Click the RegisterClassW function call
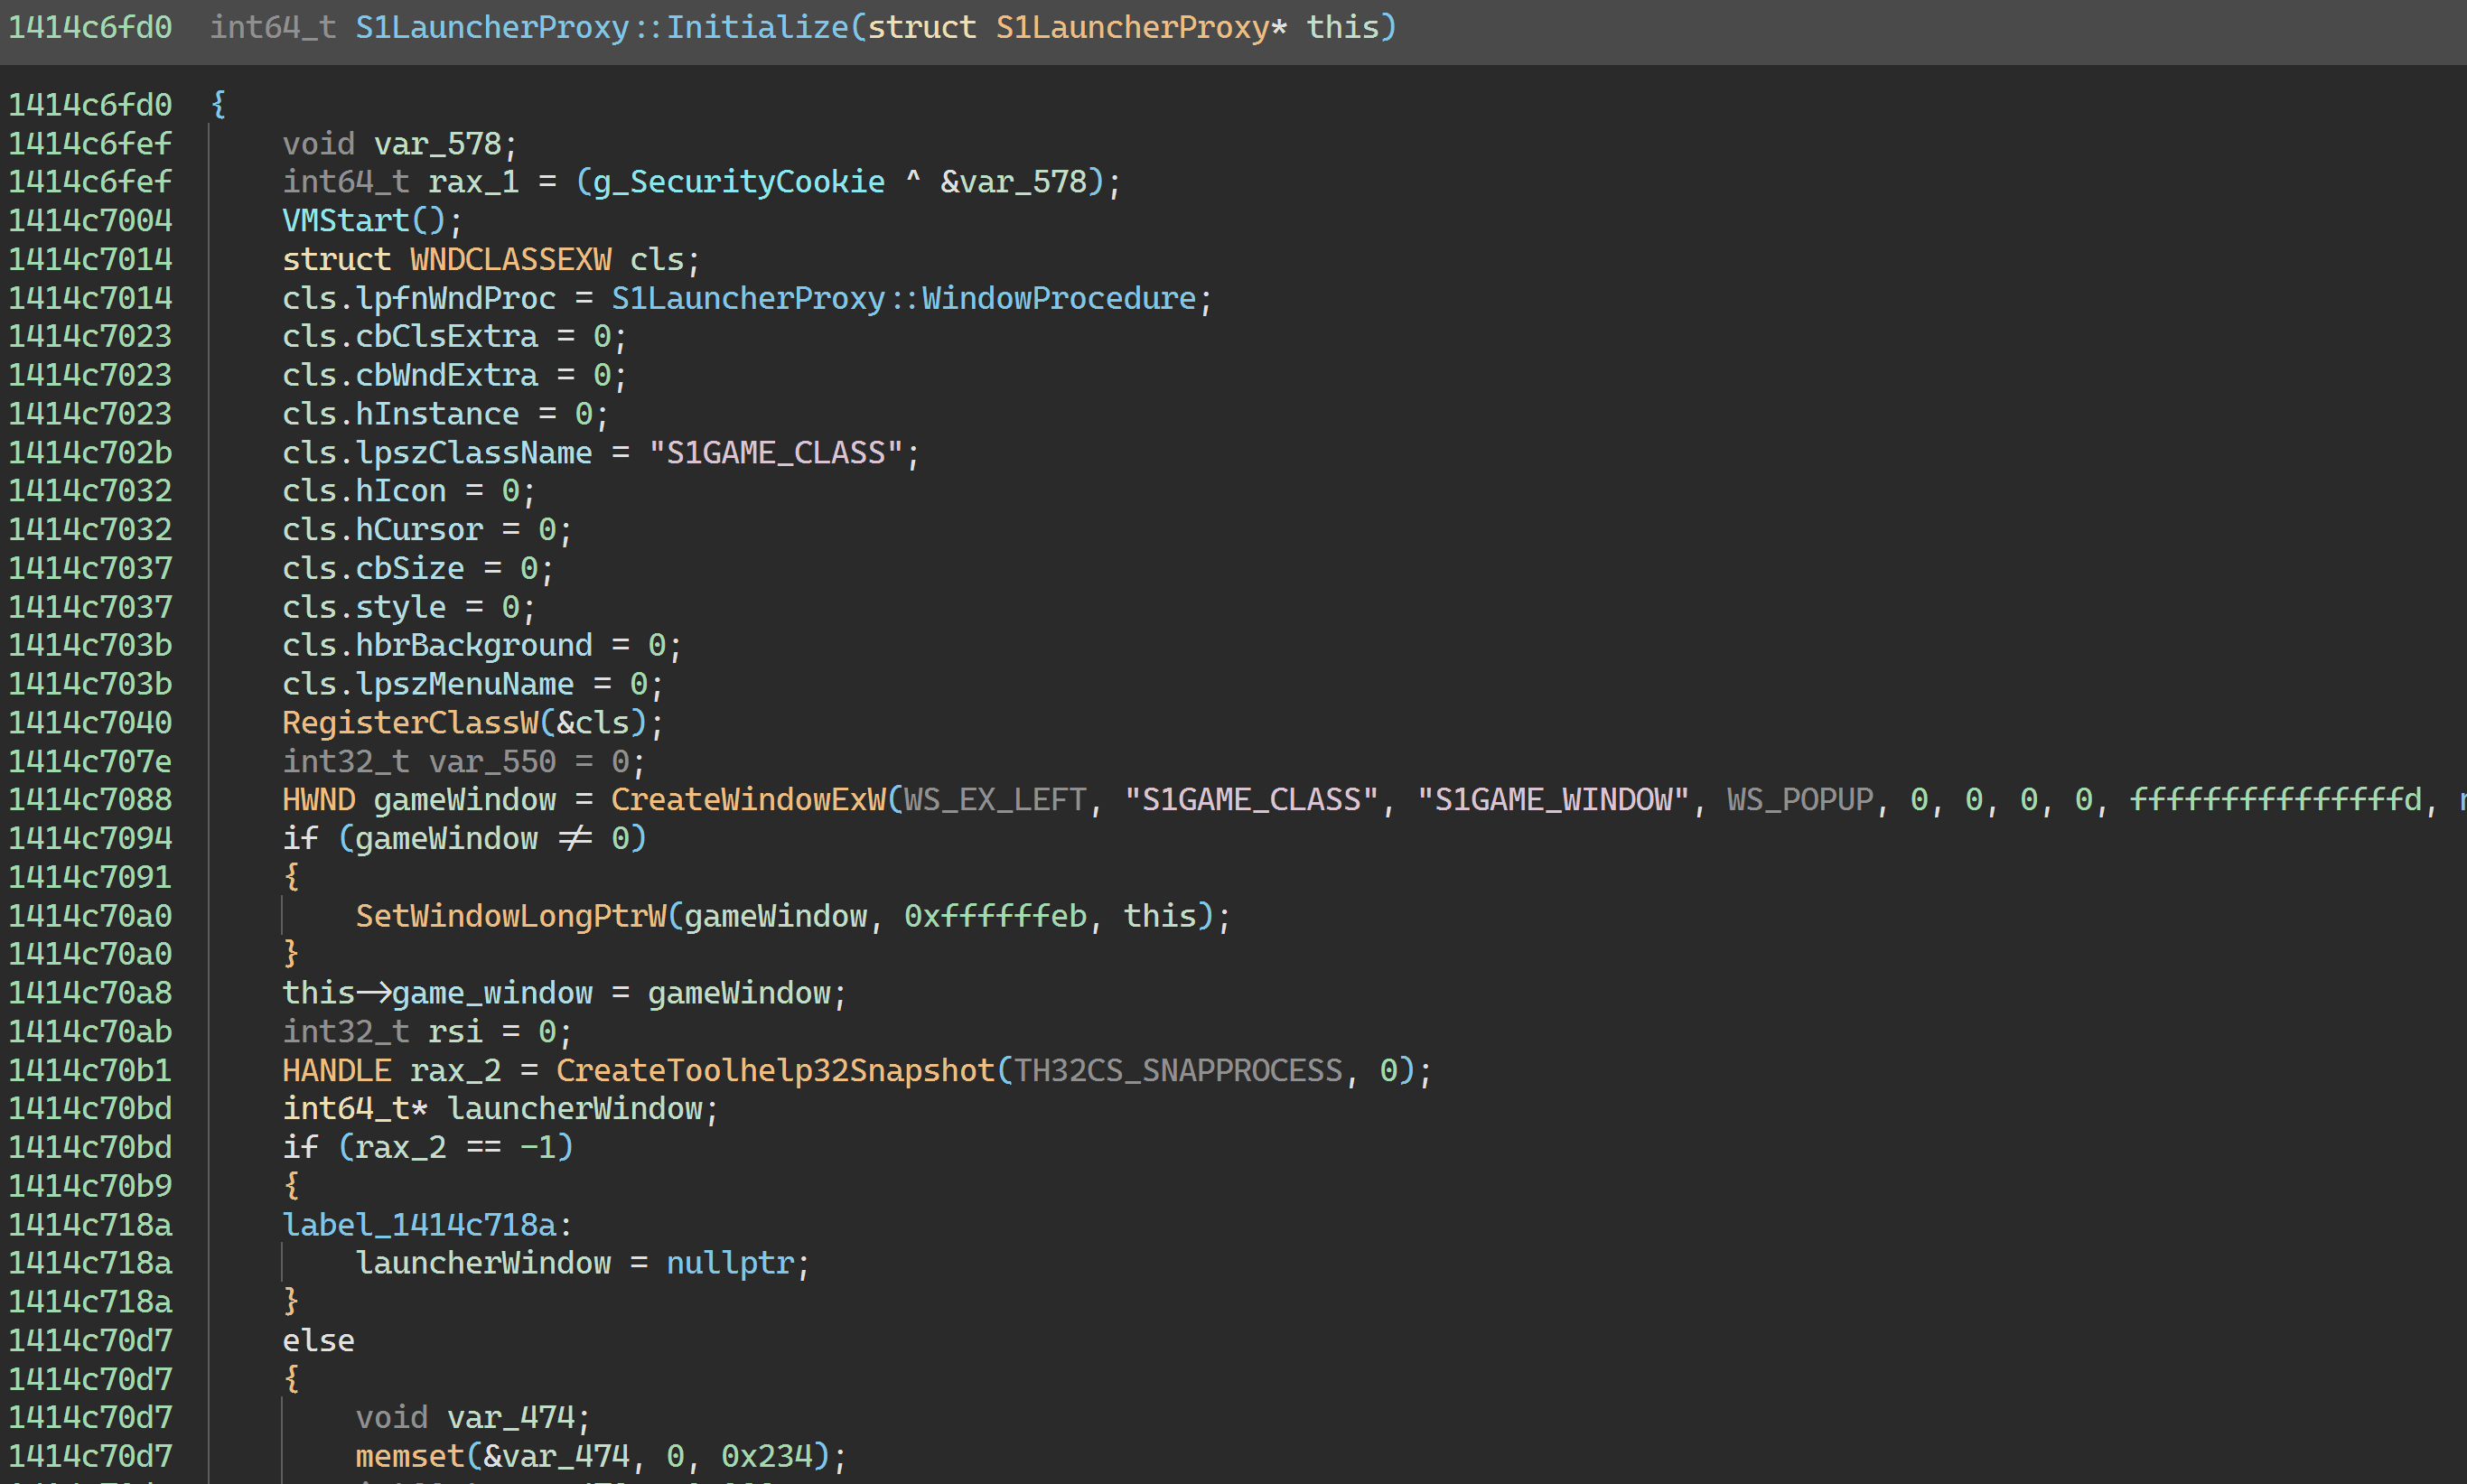This screenshot has height=1484, width=2467. (410, 723)
